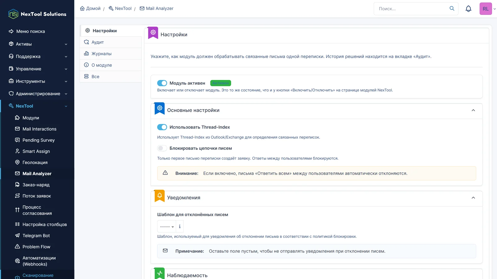Click the green Наблюдаемость pulse icon
497x279 pixels.
[x=160, y=273]
